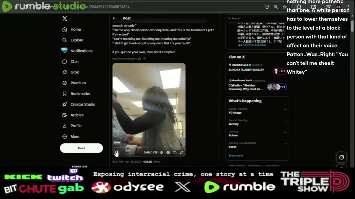Click the Profile person icon
This screenshot has width=355, height=199.
click(65, 125)
